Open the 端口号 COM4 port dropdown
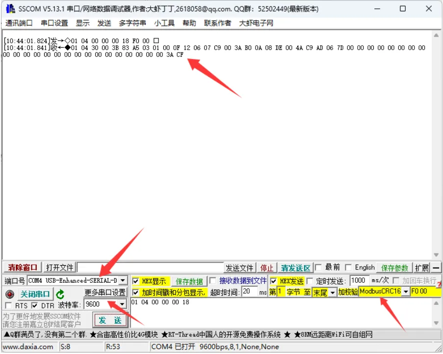 tap(122, 280)
